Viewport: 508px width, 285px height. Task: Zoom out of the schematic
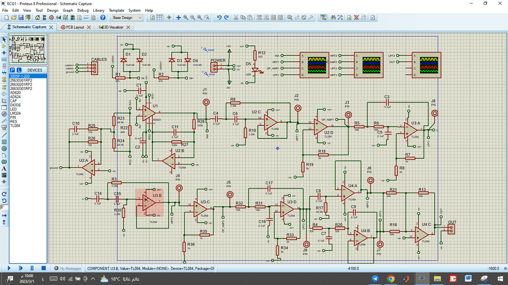click(x=192, y=18)
